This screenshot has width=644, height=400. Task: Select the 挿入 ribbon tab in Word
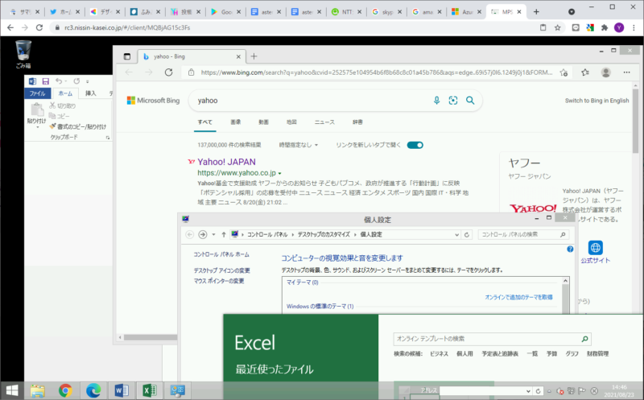coord(90,93)
